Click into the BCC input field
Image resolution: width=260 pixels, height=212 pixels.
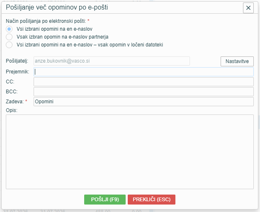coord(143,92)
